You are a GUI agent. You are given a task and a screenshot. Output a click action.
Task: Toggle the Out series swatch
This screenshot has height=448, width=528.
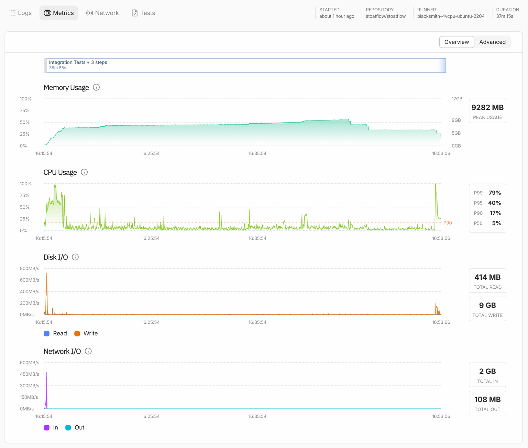pyautogui.click(x=68, y=427)
